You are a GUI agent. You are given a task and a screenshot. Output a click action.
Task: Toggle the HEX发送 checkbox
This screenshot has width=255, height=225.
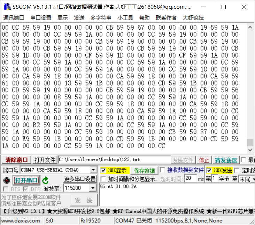click(x=209, y=170)
